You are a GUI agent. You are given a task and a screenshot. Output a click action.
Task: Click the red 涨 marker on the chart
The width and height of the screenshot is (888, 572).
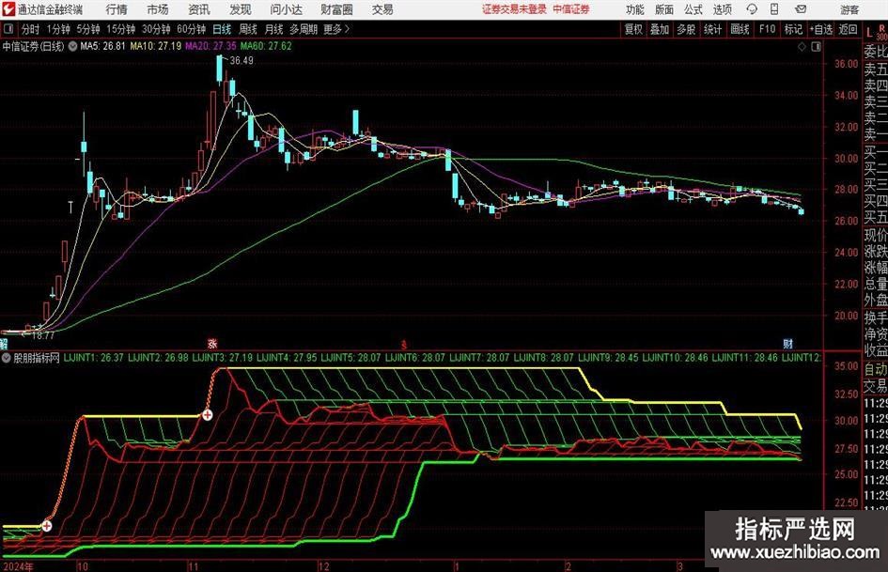pyautogui.click(x=212, y=343)
